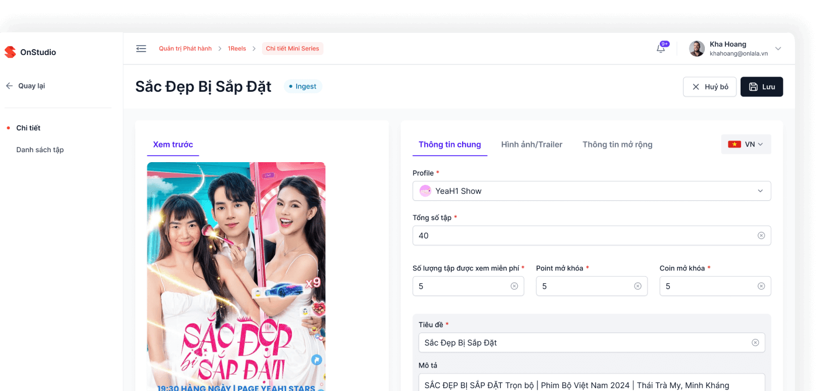The image size is (840, 391).
Task: Clear the Số lượng tập được xem miễn phí value
Action: [514, 286]
